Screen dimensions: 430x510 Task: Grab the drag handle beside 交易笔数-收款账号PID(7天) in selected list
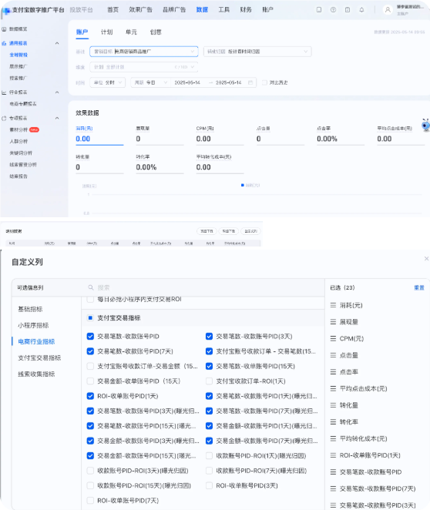(333, 488)
